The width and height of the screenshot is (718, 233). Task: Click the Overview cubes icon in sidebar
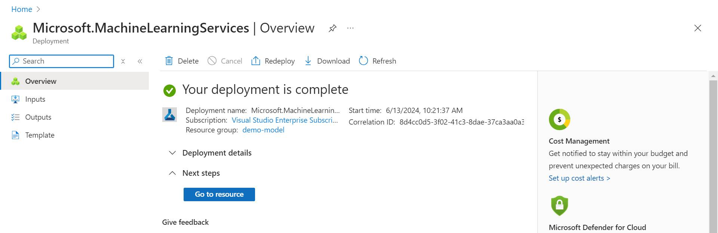[x=15, y=81]
